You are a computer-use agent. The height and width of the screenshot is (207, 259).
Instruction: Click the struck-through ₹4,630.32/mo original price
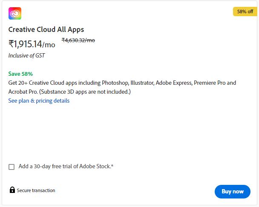pos(78,40)
